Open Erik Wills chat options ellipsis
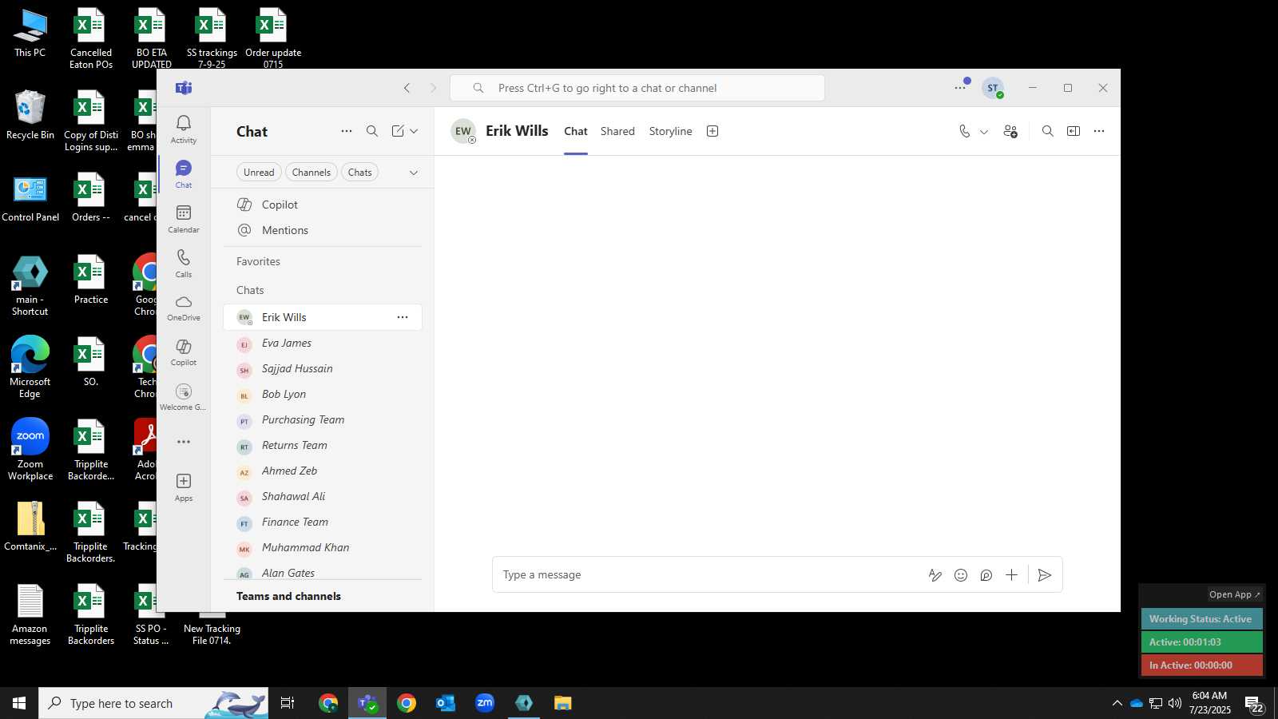 pyautogui.click(x=403, y=317)
